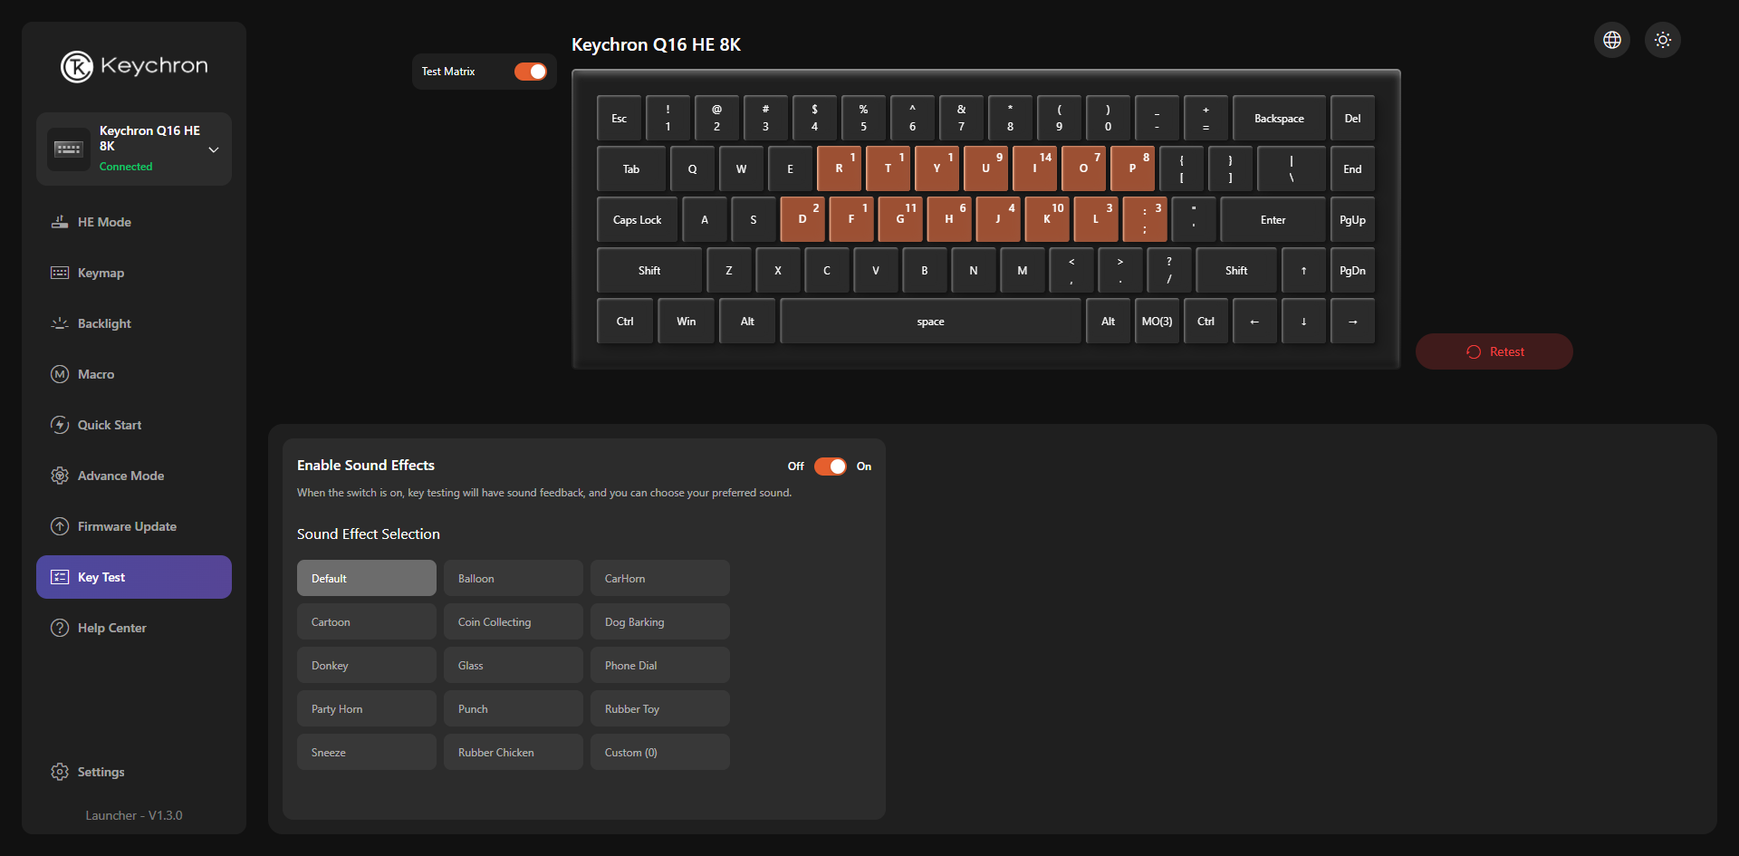Open the Settings gear
This screenshot has width=1739, height=856.
[x=60, y=772]
